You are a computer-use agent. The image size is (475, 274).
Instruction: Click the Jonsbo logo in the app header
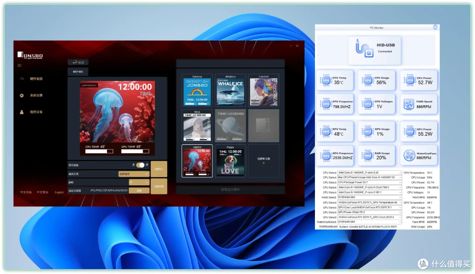pyautogui.click(x=30, y=55)
